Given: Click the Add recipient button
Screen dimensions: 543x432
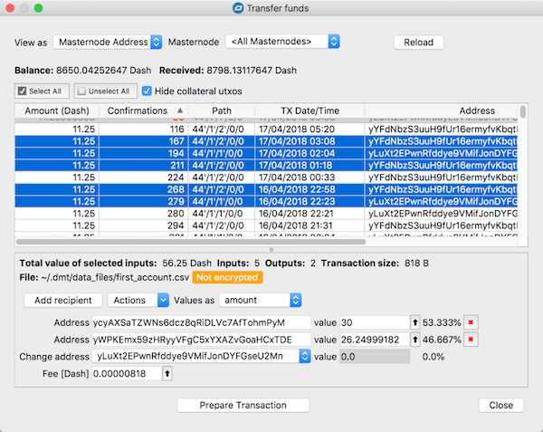Looking at the screenshot, I should pyautogui.click(x=63, y=300).
